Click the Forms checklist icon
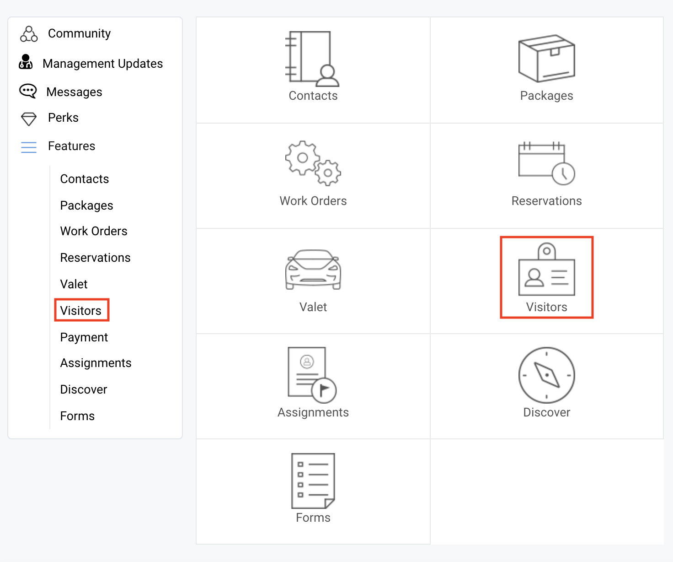 pos(313,481)
